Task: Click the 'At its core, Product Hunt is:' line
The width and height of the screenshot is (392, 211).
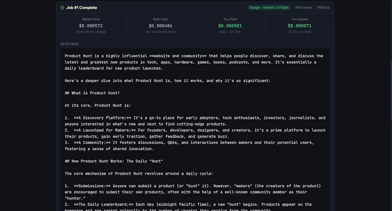Action: pyautogui.click(x=98, y=105)
